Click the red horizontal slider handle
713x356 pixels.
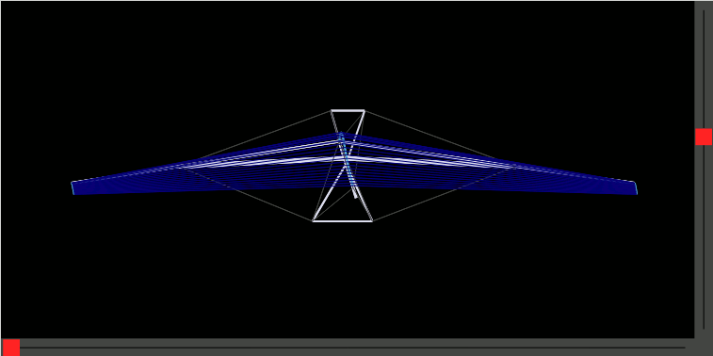tap(11, 348)
